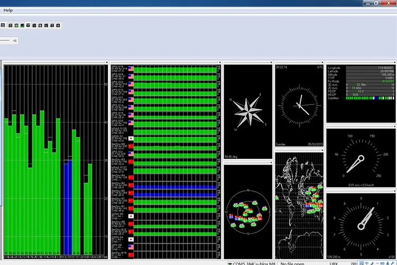This screenshot has width=397, height=265.
Task: Close the Longitude/Latitude data panel
Action: 394,62
